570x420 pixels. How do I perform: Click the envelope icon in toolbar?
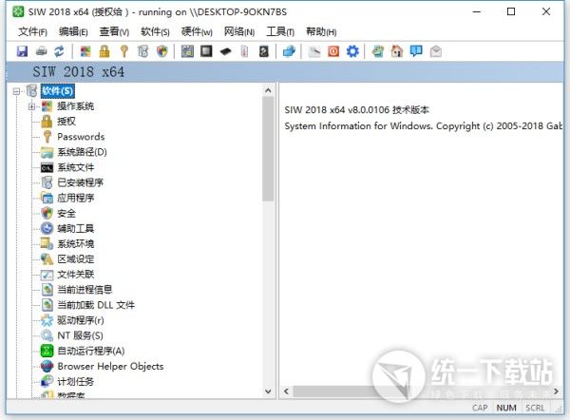coord(434,50)
